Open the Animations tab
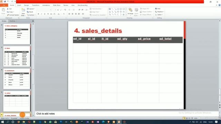 tap(46, 5)
